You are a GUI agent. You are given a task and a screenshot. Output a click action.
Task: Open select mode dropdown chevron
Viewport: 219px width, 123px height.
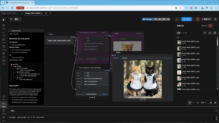[x=193, y=102]
